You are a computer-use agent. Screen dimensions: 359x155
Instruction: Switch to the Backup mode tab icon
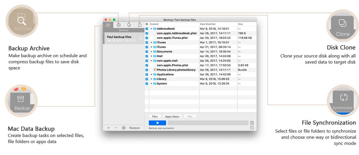pyautogui.click(x=108, y=25)
